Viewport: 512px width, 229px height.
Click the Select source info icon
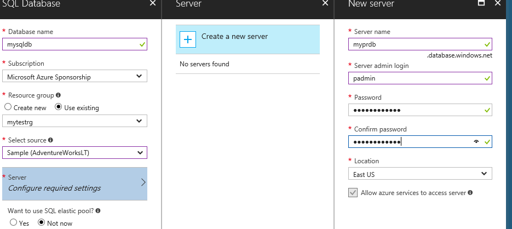pos(50,140)
